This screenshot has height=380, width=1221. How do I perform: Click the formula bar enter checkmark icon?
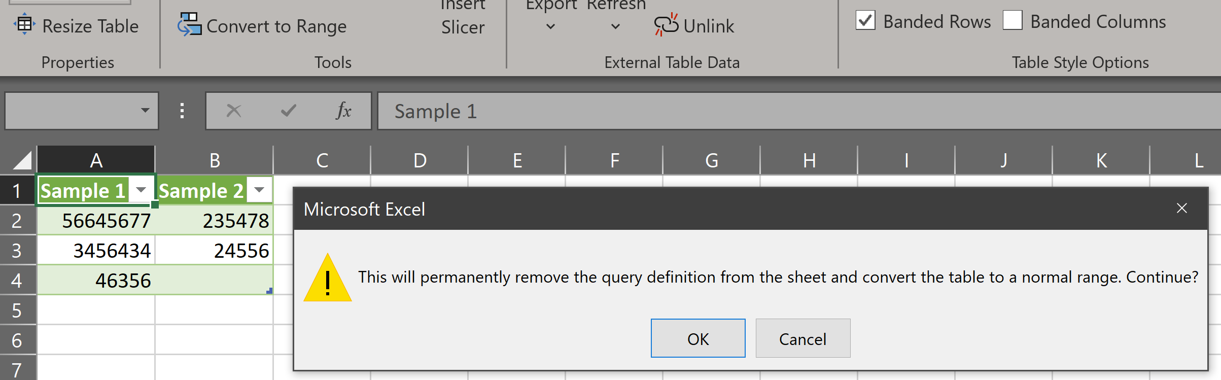(x=289, y=111)
